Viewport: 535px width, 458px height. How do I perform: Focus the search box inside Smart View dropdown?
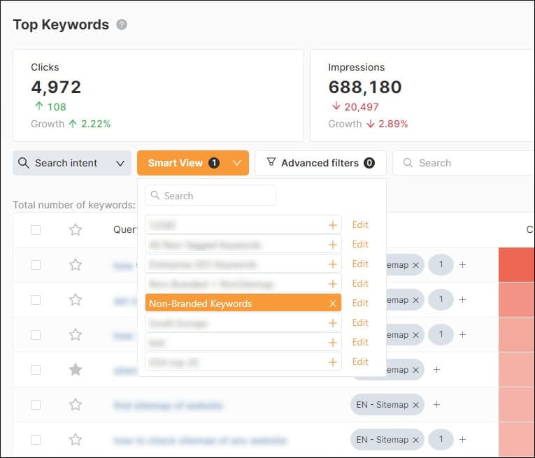(x=211, y=195)
